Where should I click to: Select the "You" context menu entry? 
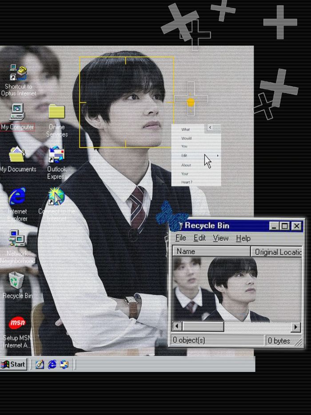184,146
